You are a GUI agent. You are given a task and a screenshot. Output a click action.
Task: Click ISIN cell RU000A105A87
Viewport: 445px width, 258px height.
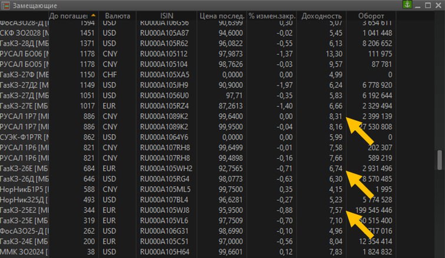164,33
